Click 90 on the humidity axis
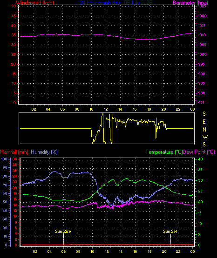Screen dimensions: 217x258 [5, 167]
